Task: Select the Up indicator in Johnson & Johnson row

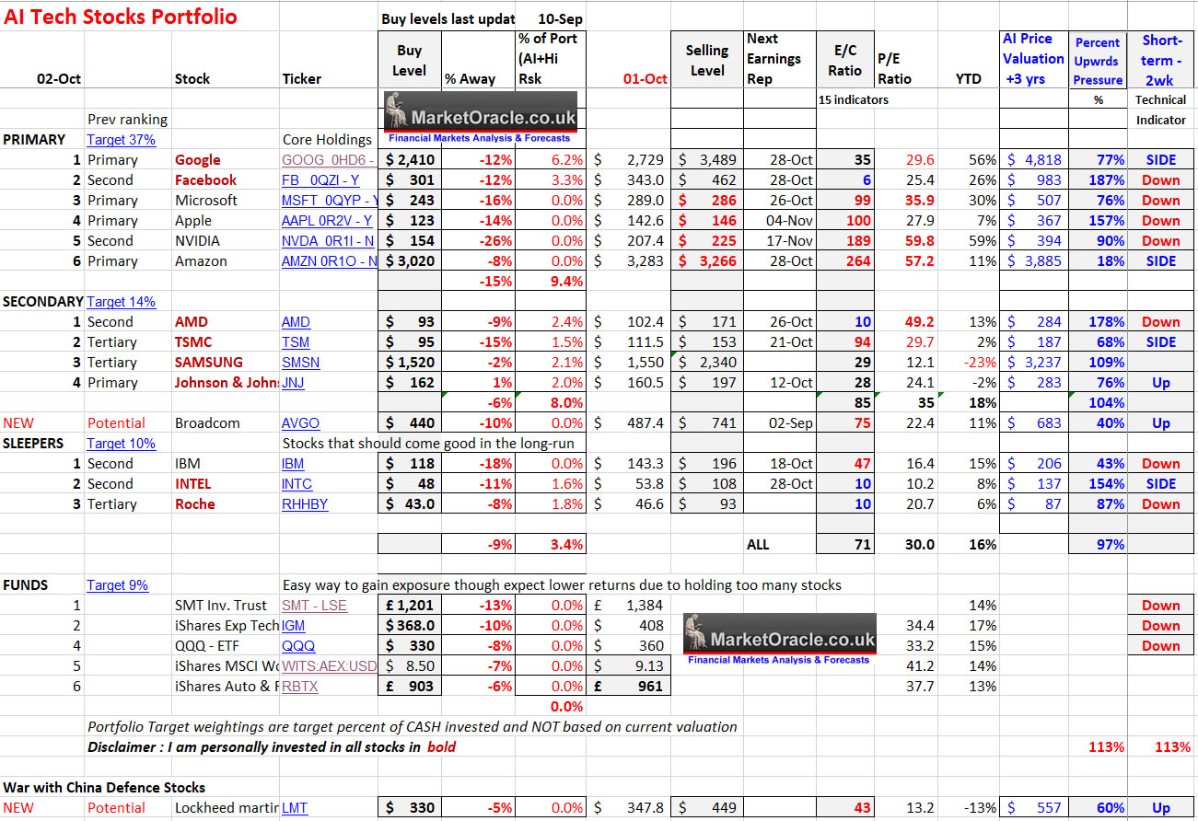Action: (1161, 383)
